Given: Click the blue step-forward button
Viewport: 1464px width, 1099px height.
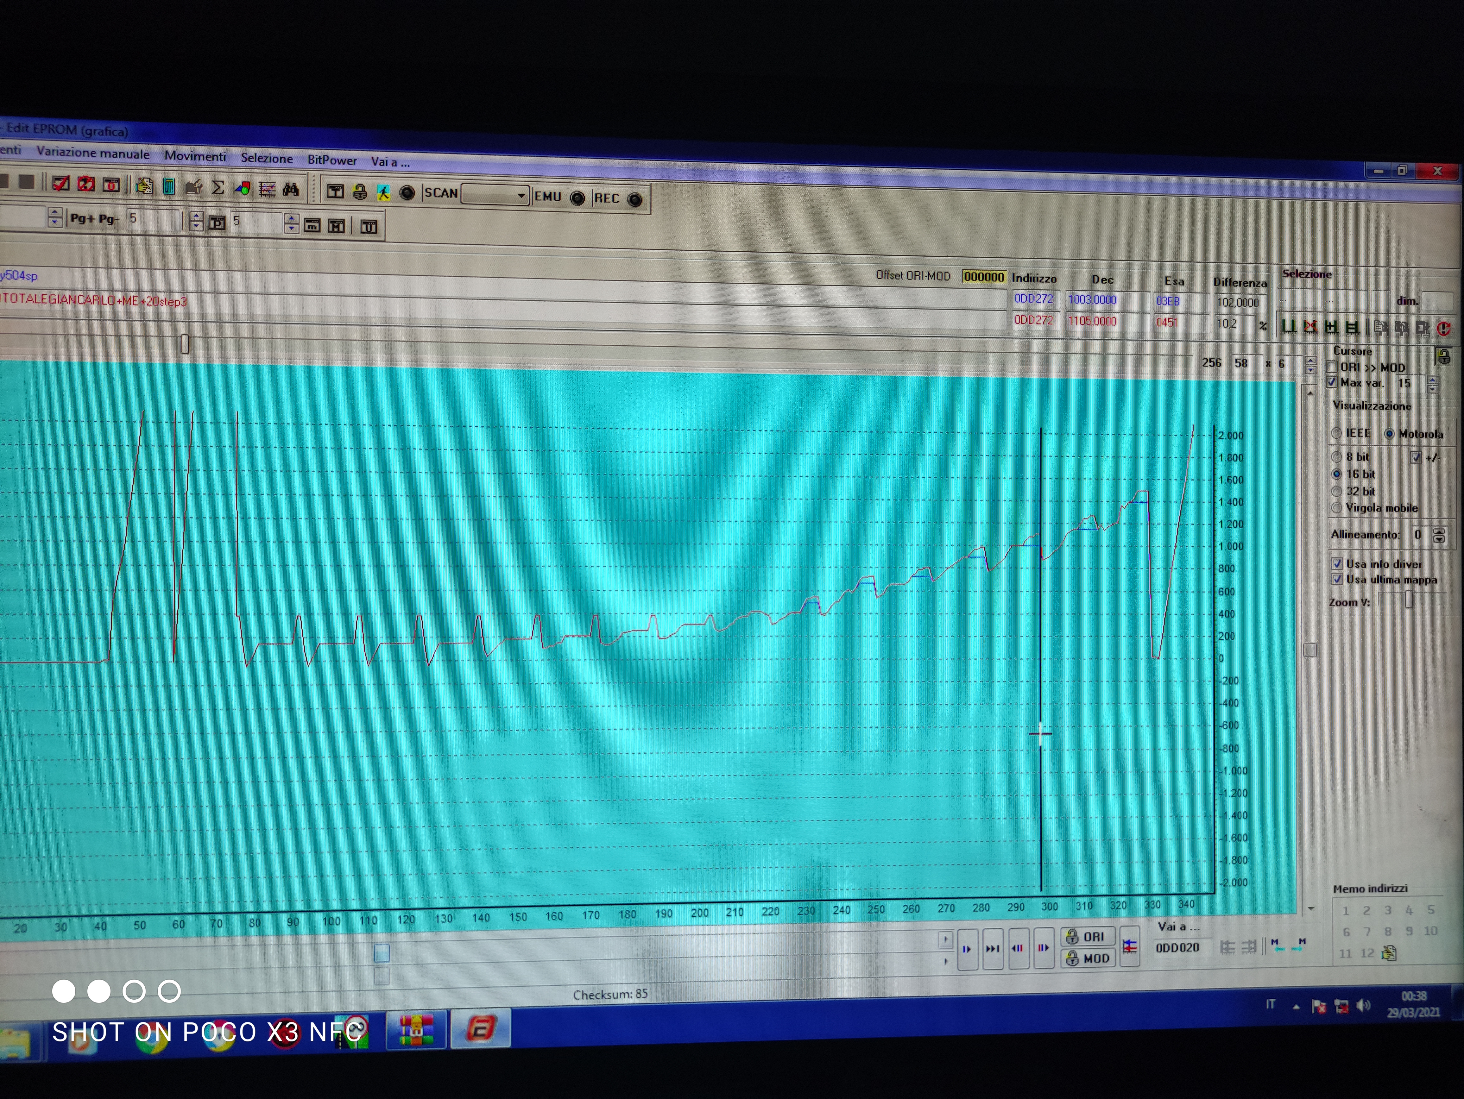Looking at the screenshot, I should 967,949.
